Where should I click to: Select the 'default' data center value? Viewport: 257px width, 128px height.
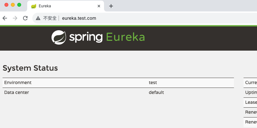pos(157,92)
